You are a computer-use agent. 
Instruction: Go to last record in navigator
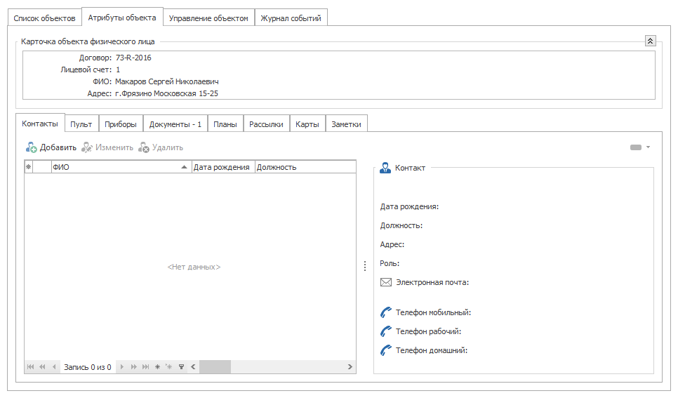click(146, 367)
